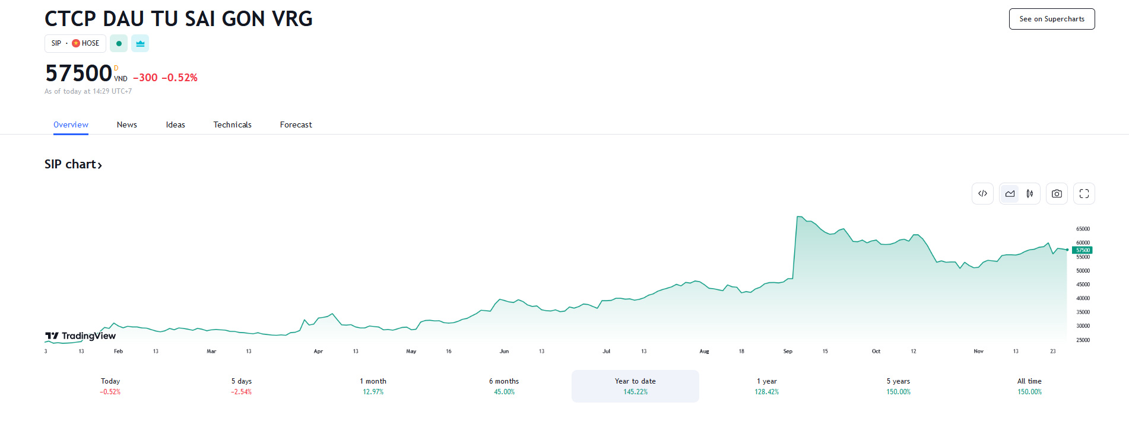Select the All time range
This screenshot has height=431, width=1129.
pyautogui.click(x=1029, y=386)
